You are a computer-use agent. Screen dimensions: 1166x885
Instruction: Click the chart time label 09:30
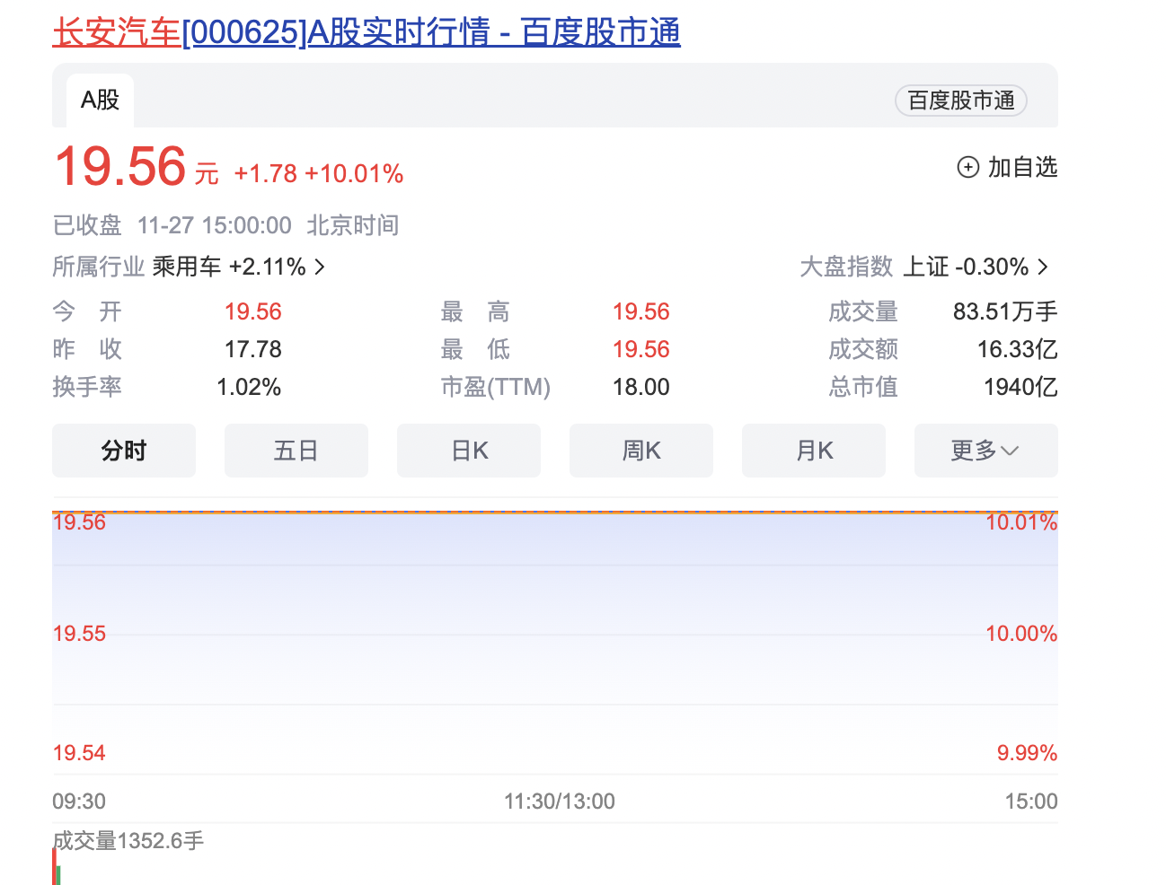point(79,802)
